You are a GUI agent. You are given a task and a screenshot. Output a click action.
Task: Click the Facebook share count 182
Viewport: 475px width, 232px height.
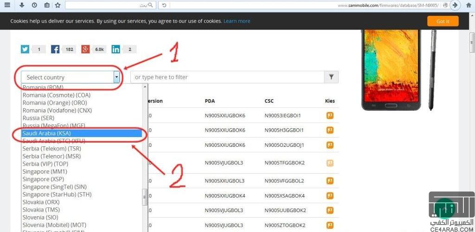coord(70,49)
